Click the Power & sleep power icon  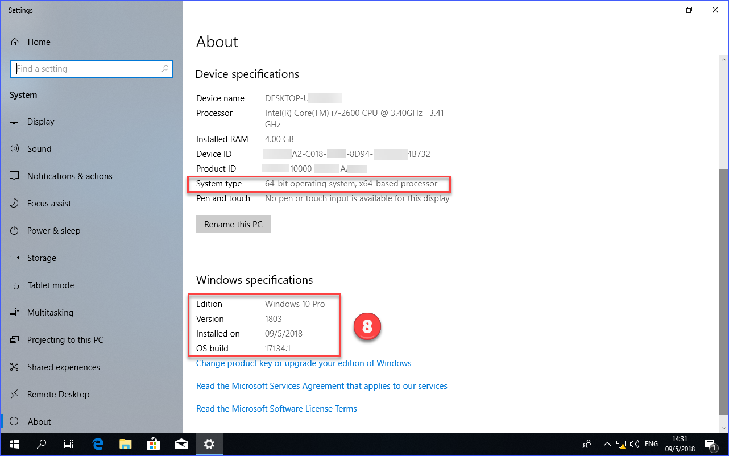[x=15, y=231]
